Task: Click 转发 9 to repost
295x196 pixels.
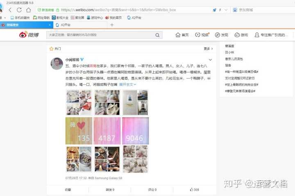Action: pos(110,189)
